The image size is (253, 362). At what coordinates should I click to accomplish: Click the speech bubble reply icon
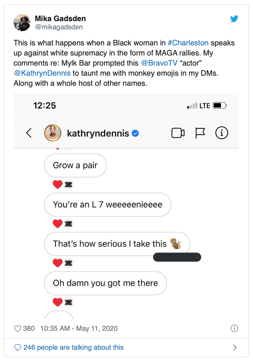(x=18, y=347)
